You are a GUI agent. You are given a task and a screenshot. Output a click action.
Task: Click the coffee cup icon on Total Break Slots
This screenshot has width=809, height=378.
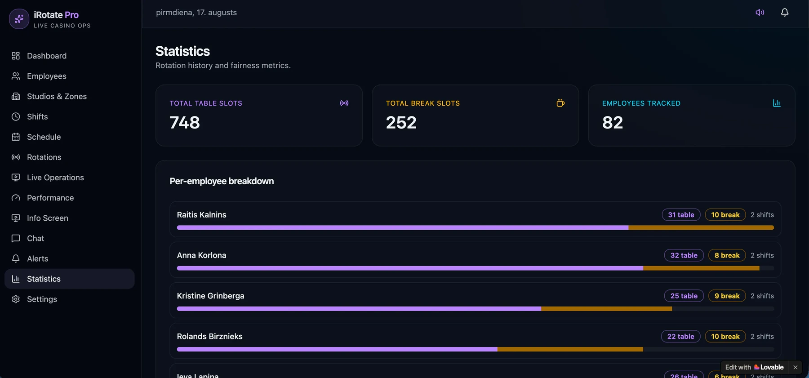560,103
